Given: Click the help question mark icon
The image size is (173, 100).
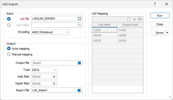Looking at the screenshot, I should 155,4.
